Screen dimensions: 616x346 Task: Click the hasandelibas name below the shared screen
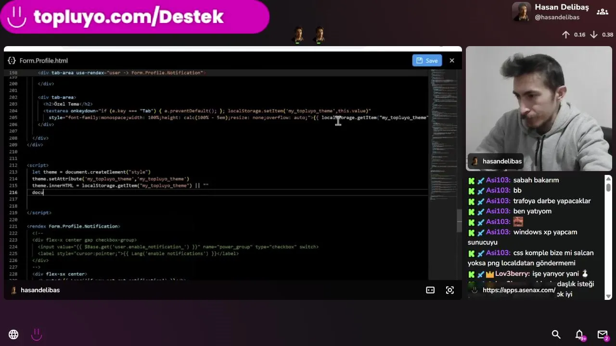(40, 290)
